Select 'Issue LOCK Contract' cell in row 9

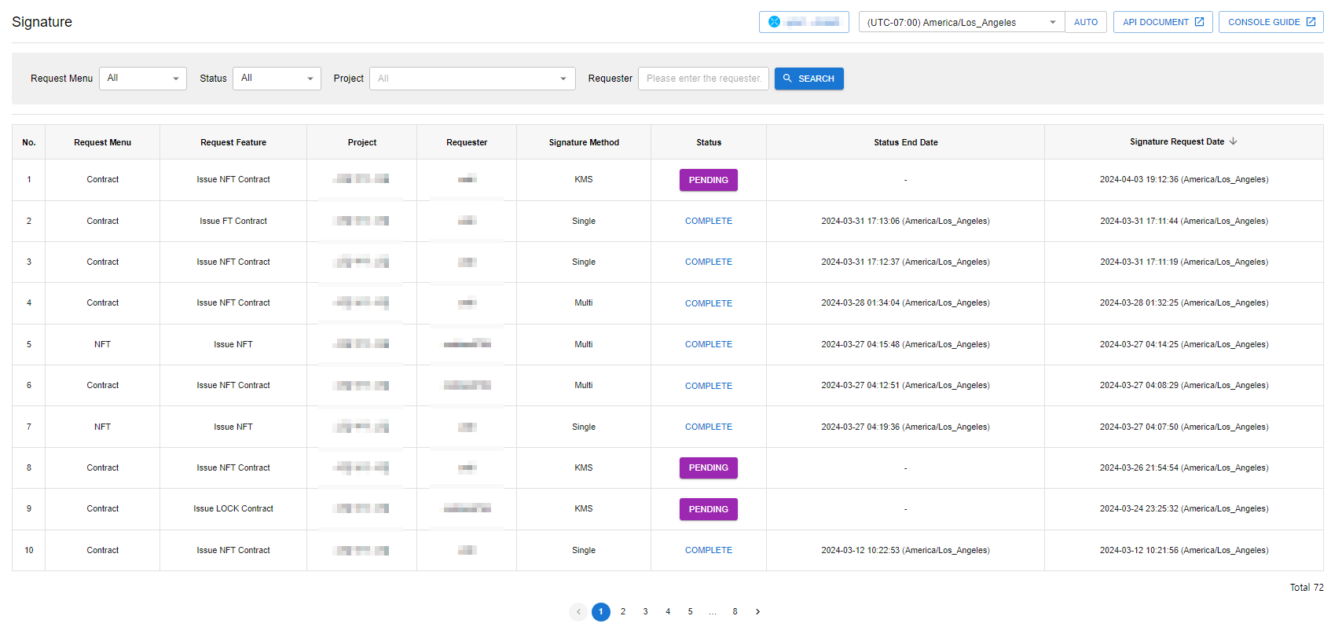(x=233, y=508)
